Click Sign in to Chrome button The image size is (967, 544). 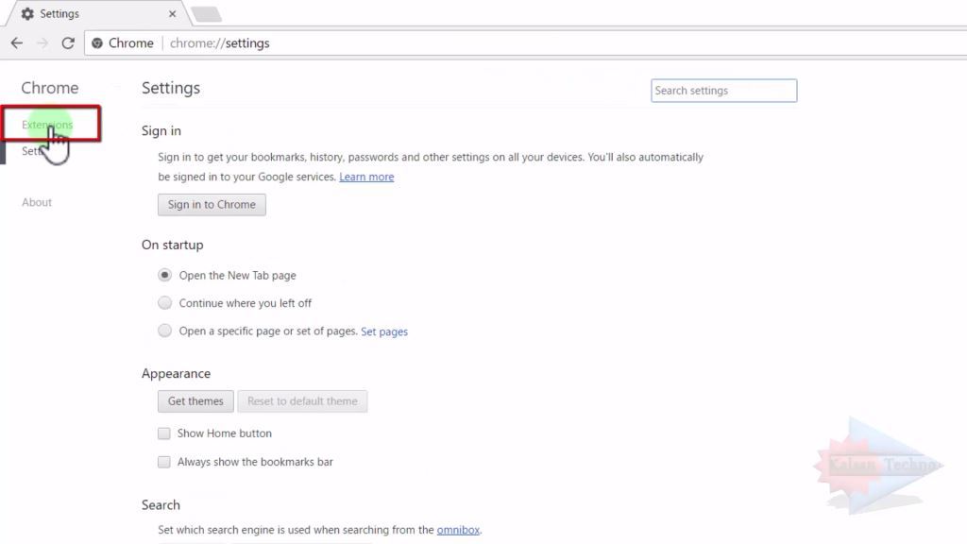coord(212,205)
